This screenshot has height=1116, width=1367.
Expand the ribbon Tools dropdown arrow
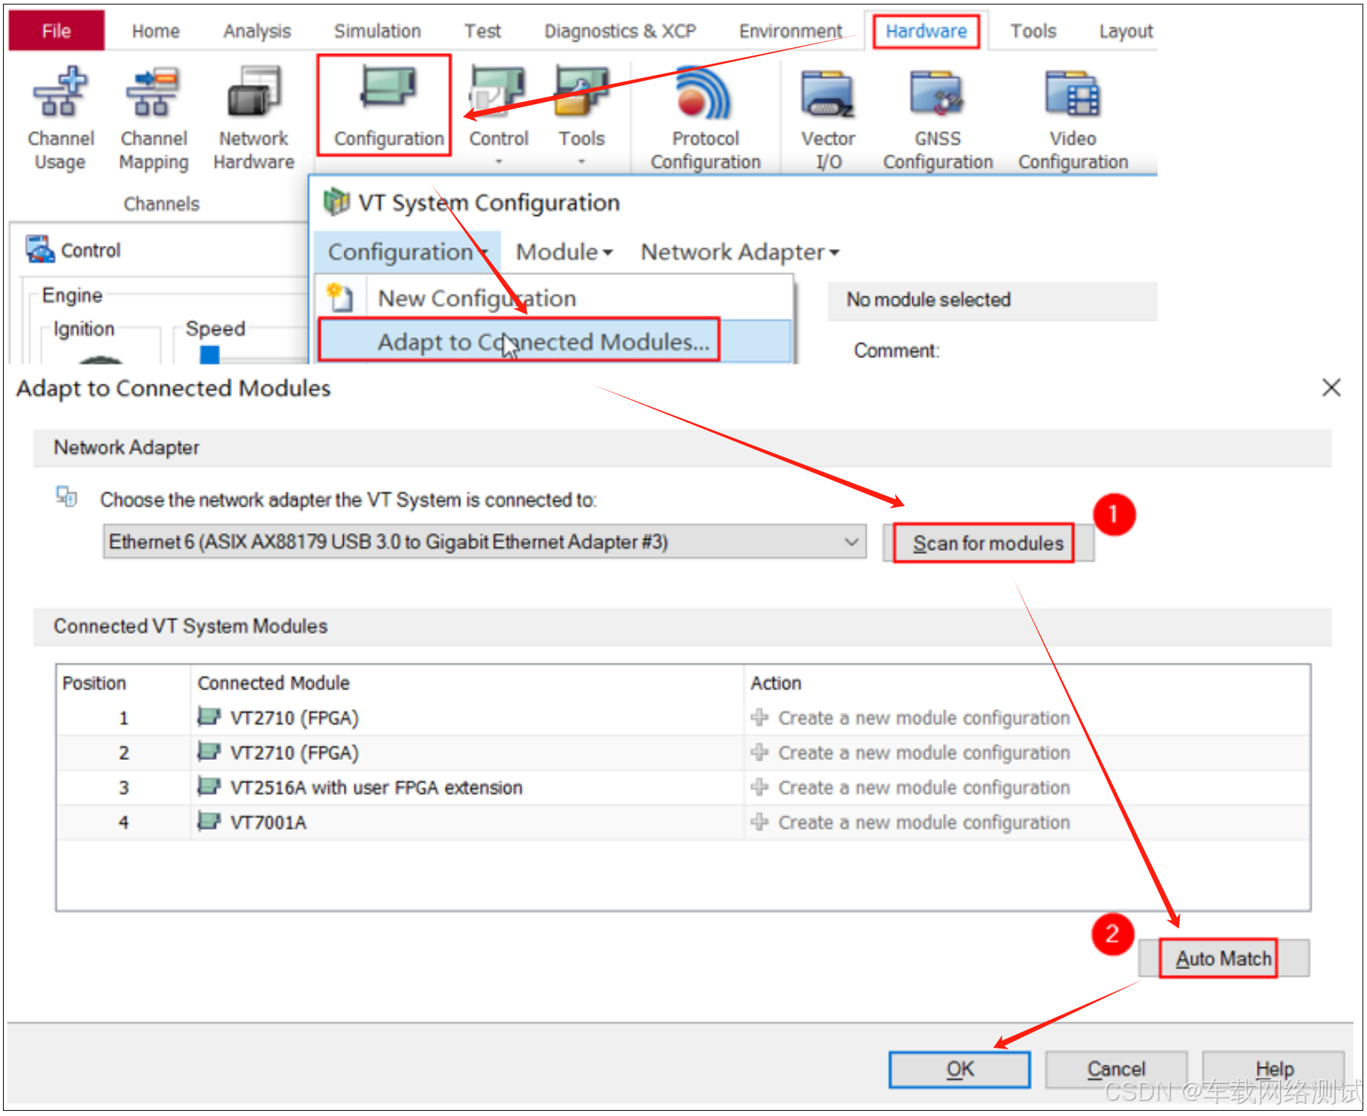(581, 161)
